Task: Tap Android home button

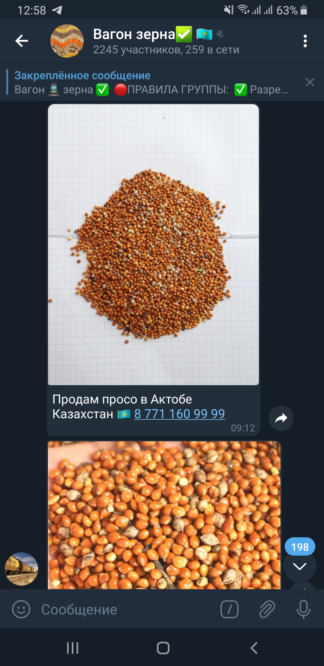Action: pos(163,648)
